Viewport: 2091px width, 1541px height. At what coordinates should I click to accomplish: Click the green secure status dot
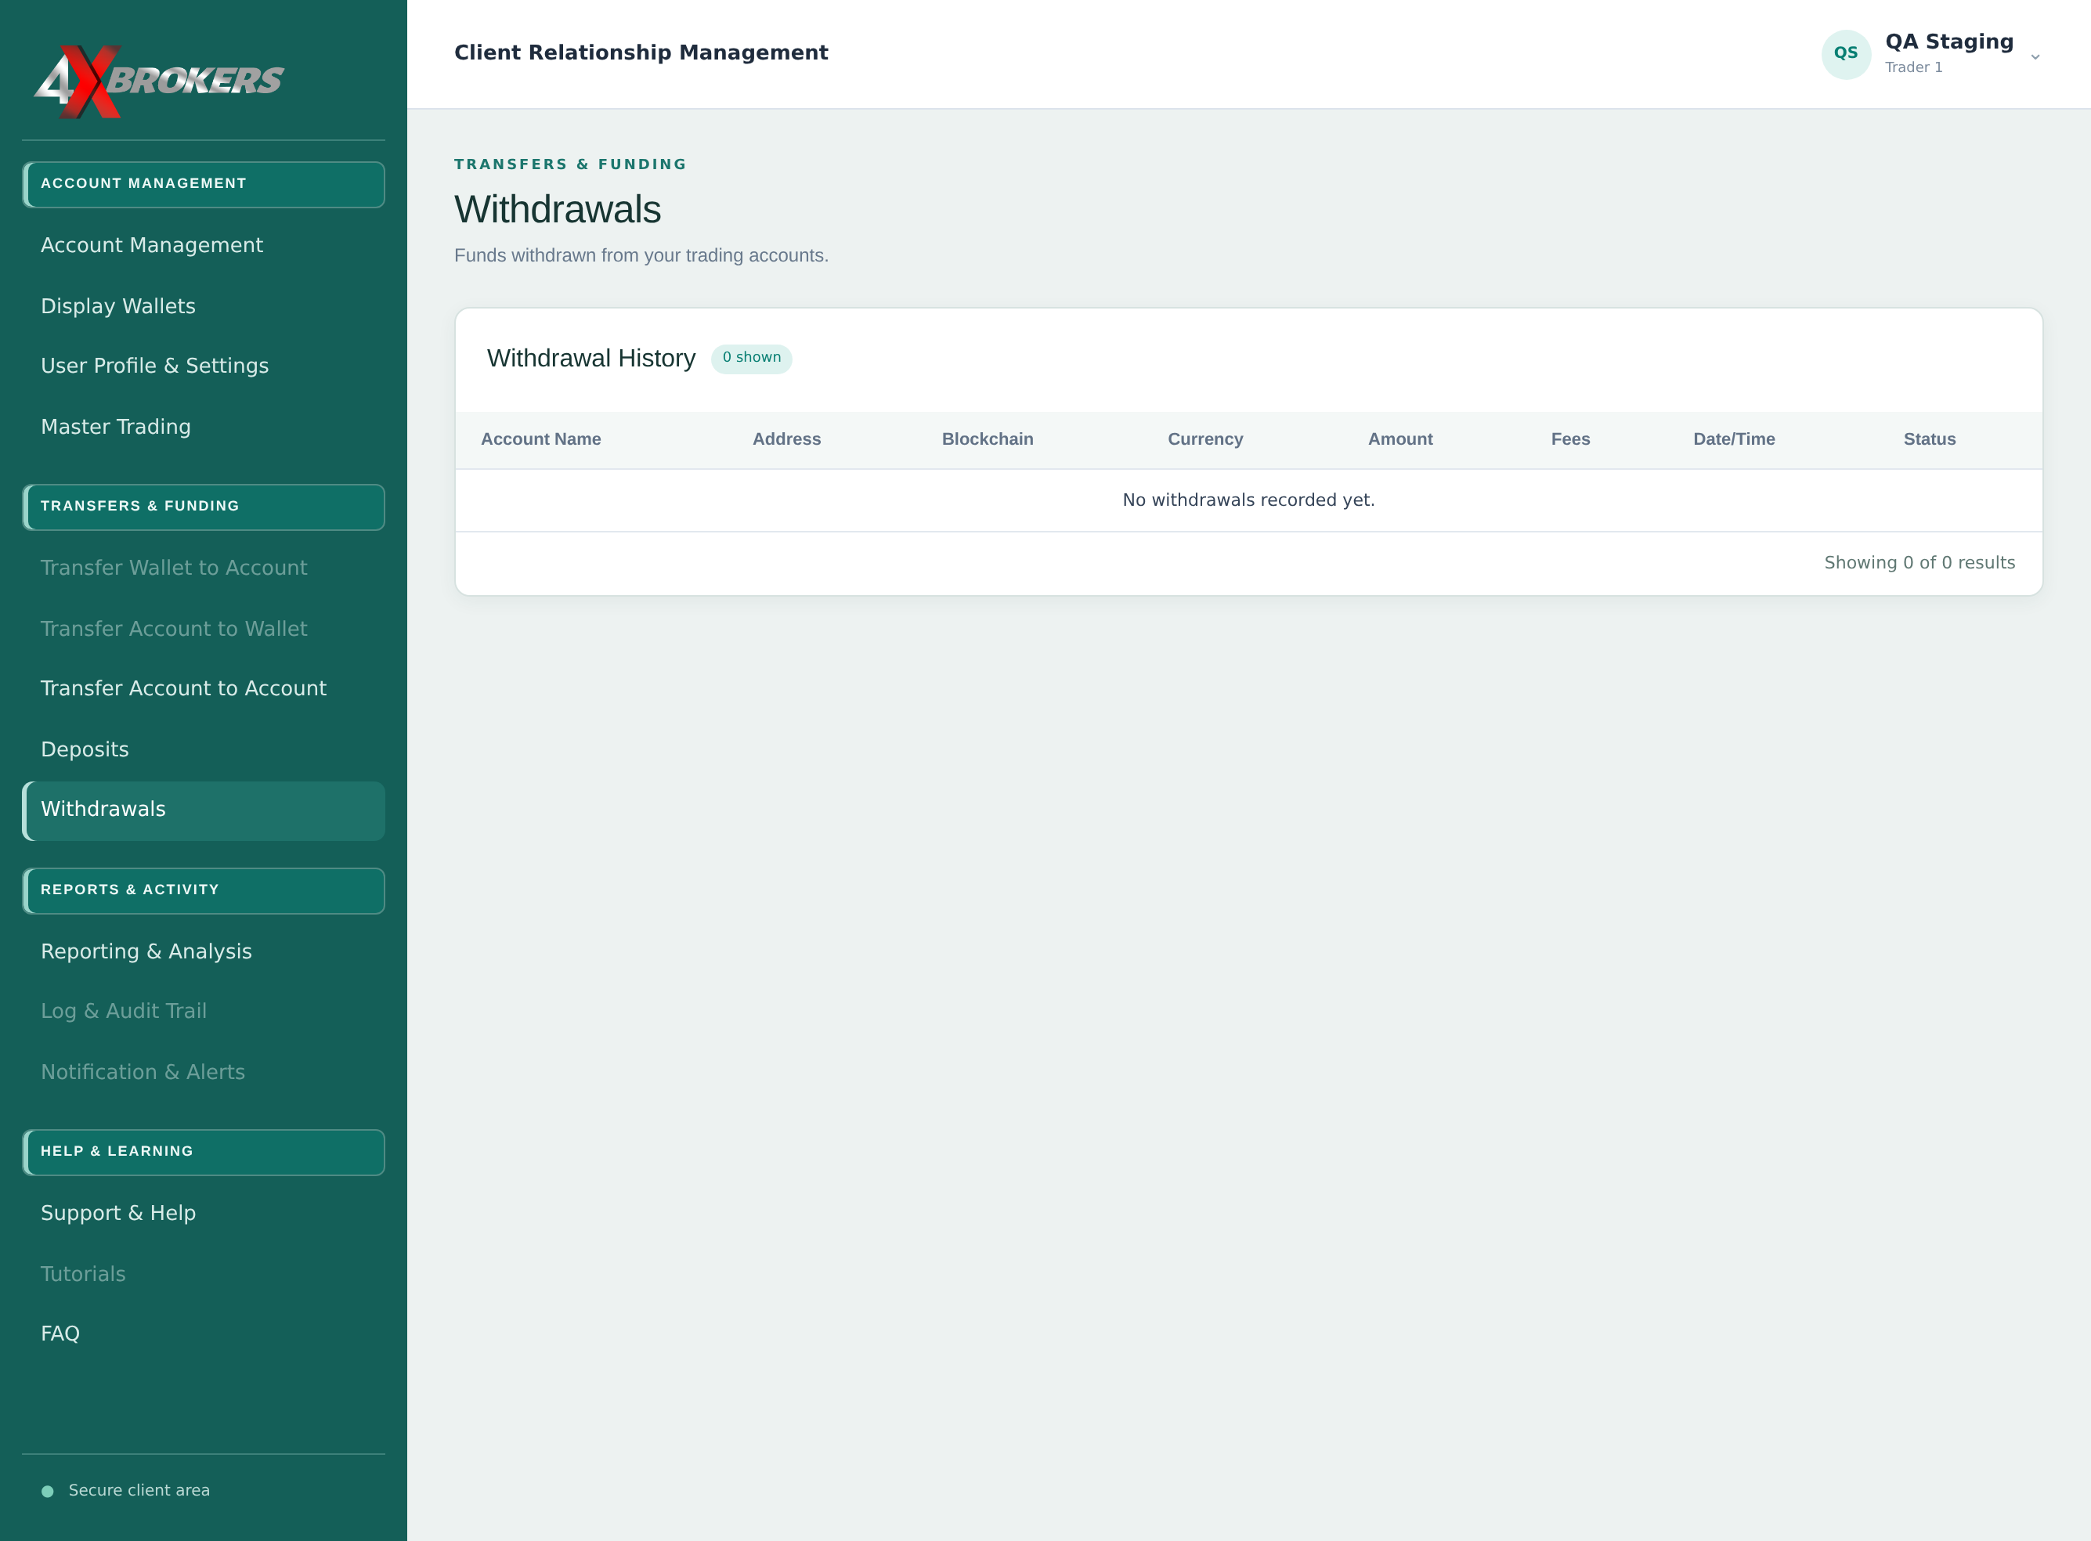tap(48, 1491)
